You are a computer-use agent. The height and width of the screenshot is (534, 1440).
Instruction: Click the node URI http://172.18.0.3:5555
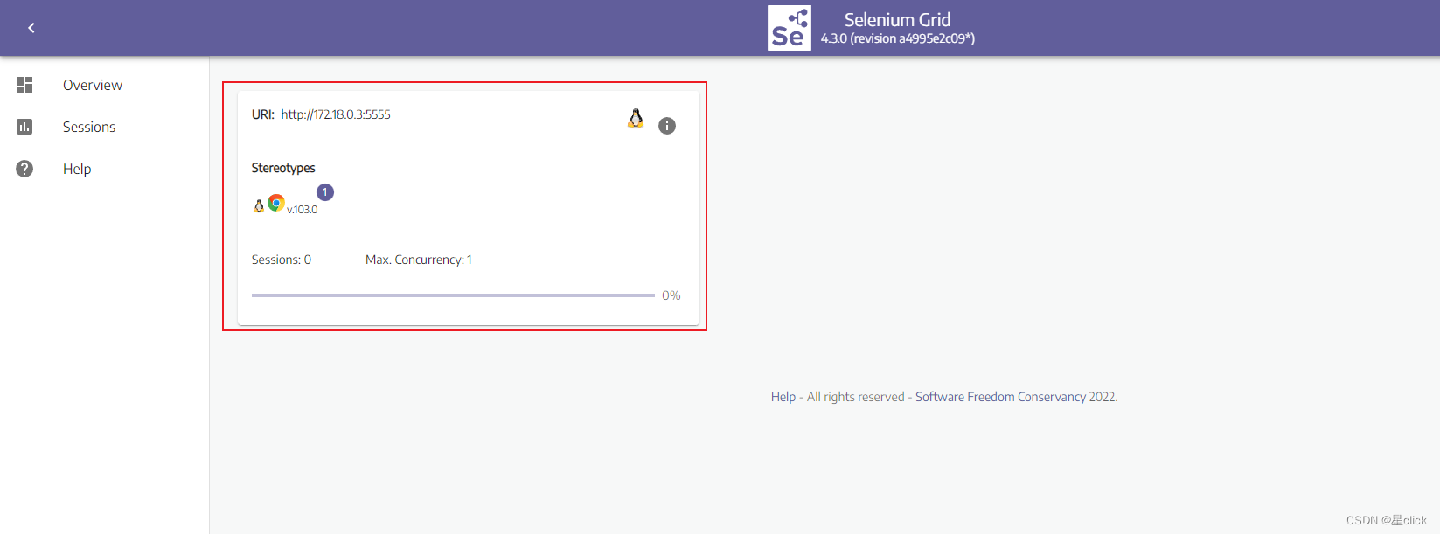coord(336,114)
